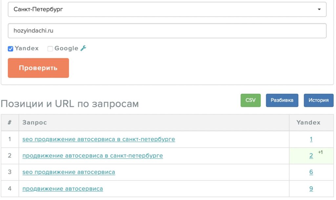
Task: Click the orange Проверить button
Action: [x=38, y=68]
